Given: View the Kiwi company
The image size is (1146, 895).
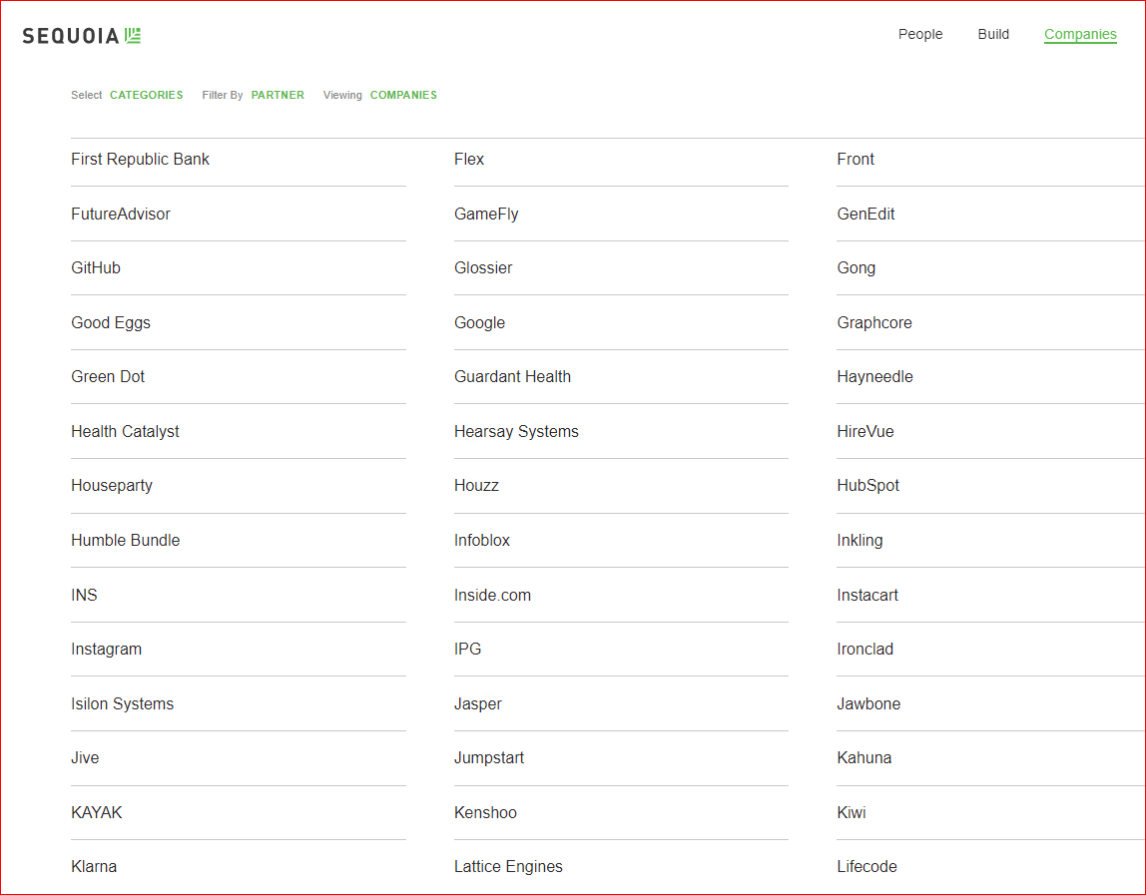Looking at the screenshot, I should tap(852, 813).
